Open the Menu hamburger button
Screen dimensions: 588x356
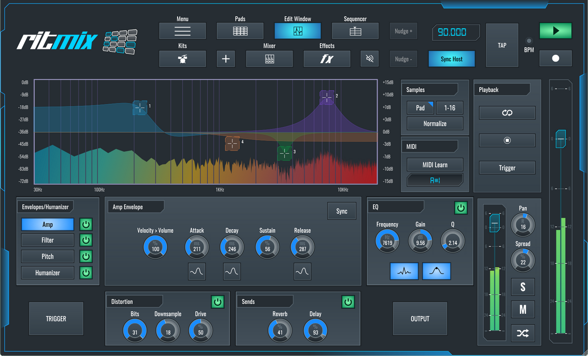182,31
